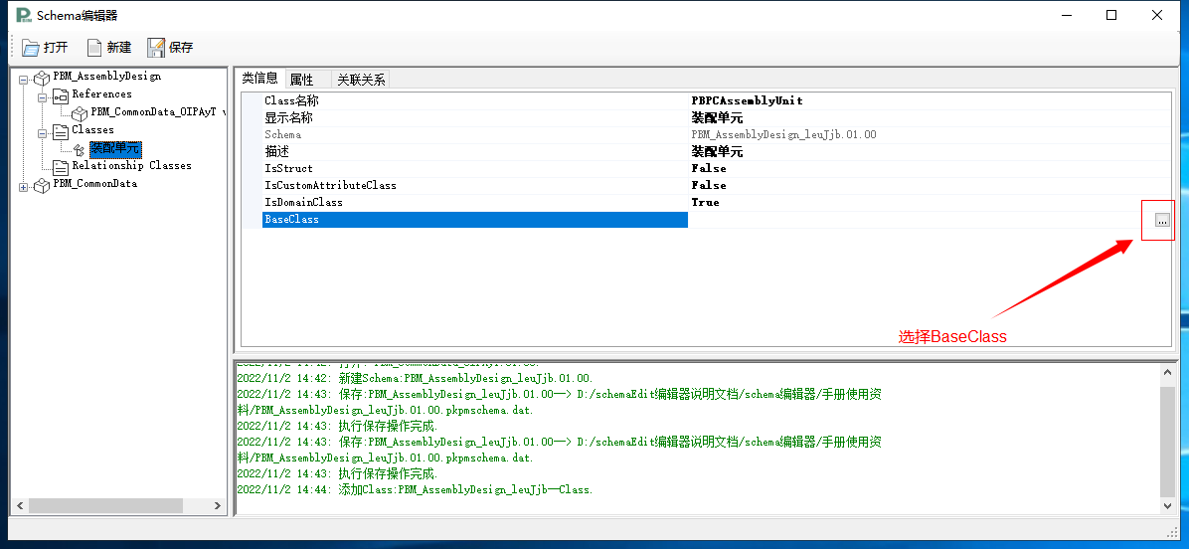
Task: Click the 装配单元 class icon in tree
Action: pos(80,149)
